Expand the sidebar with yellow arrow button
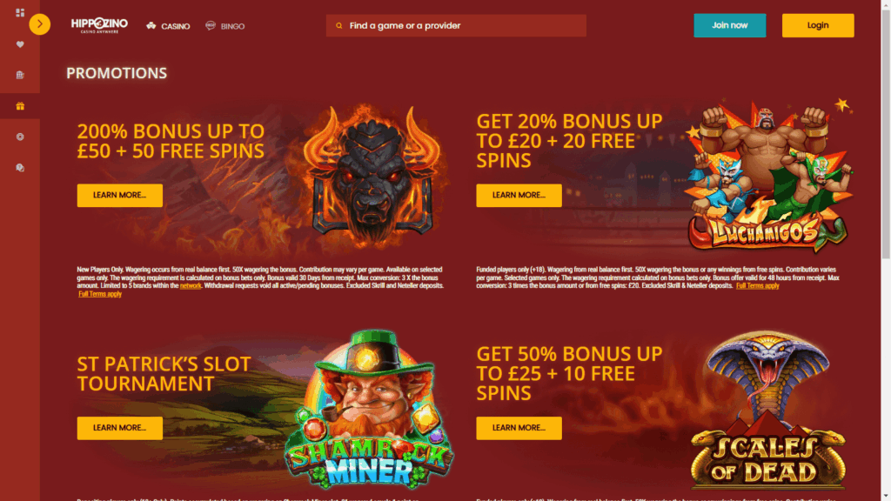Image resolution: width=891 pixels, height=501 pixels. coord(40,23)
